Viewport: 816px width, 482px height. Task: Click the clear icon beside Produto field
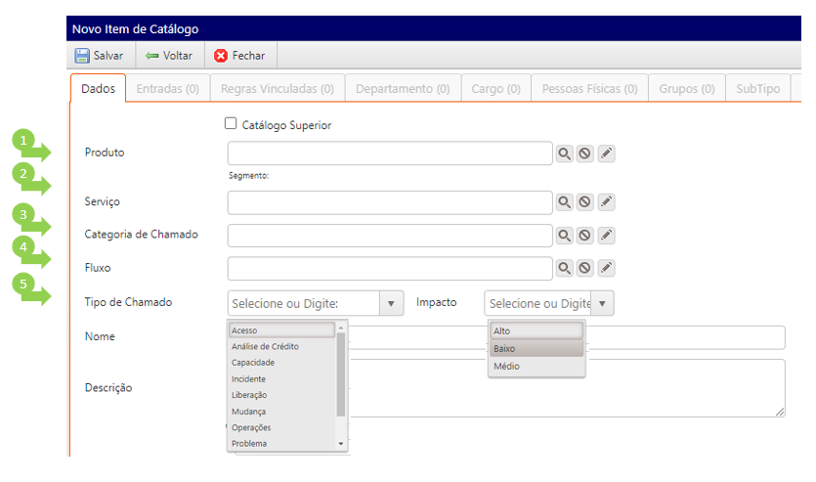(584, 153)
